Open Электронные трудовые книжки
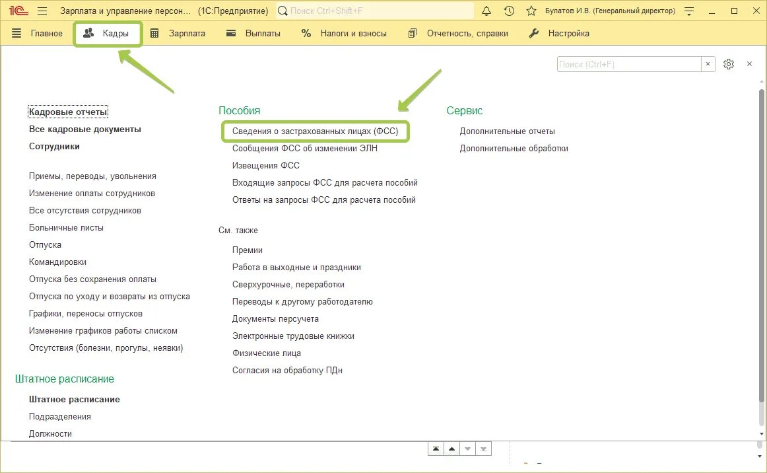This screenshot has height=473, width=767. (293, 336)
